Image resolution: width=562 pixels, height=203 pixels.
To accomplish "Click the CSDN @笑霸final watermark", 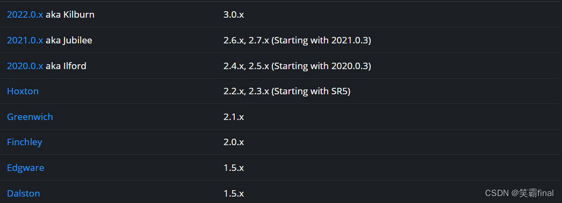I will pos(520,193).
